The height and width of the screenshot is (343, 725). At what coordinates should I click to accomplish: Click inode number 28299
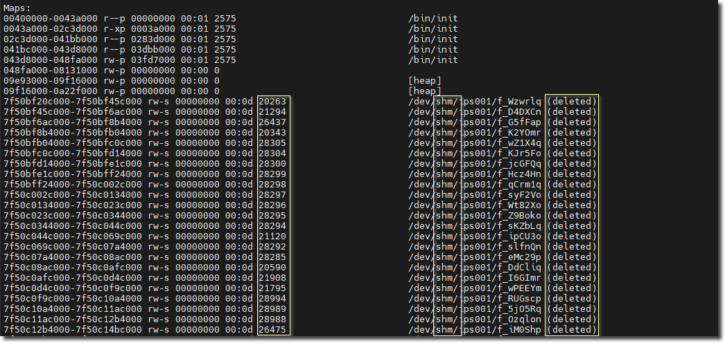[272, 174]
